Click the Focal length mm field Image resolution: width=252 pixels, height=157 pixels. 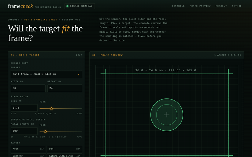(24, 131)
